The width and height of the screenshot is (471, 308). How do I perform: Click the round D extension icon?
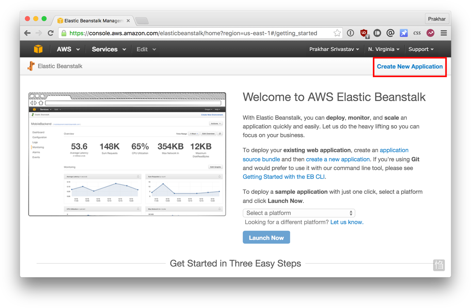[x=377, y=33]
